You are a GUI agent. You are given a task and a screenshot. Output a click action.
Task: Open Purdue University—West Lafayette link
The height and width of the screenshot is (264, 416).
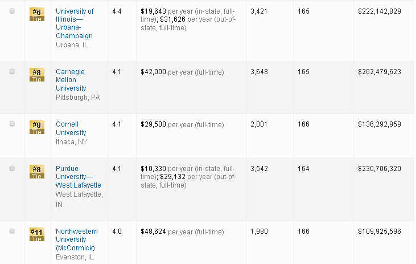click(78, 177)
